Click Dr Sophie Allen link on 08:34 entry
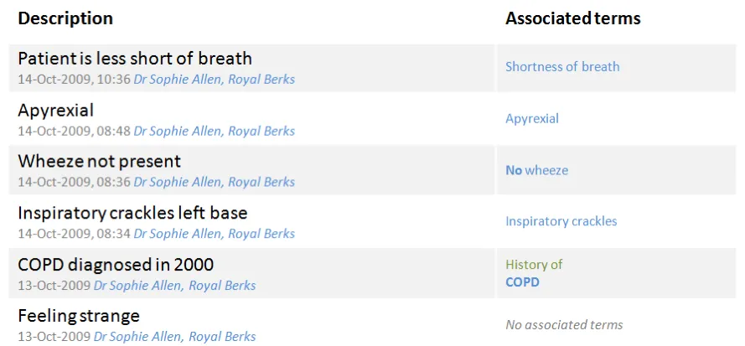Screen dimensions: 745x346 214,234
